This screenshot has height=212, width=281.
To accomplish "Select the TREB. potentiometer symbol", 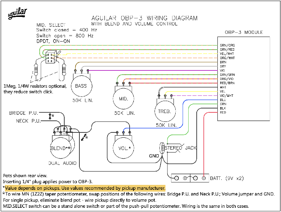I will [x=165, y=108].
